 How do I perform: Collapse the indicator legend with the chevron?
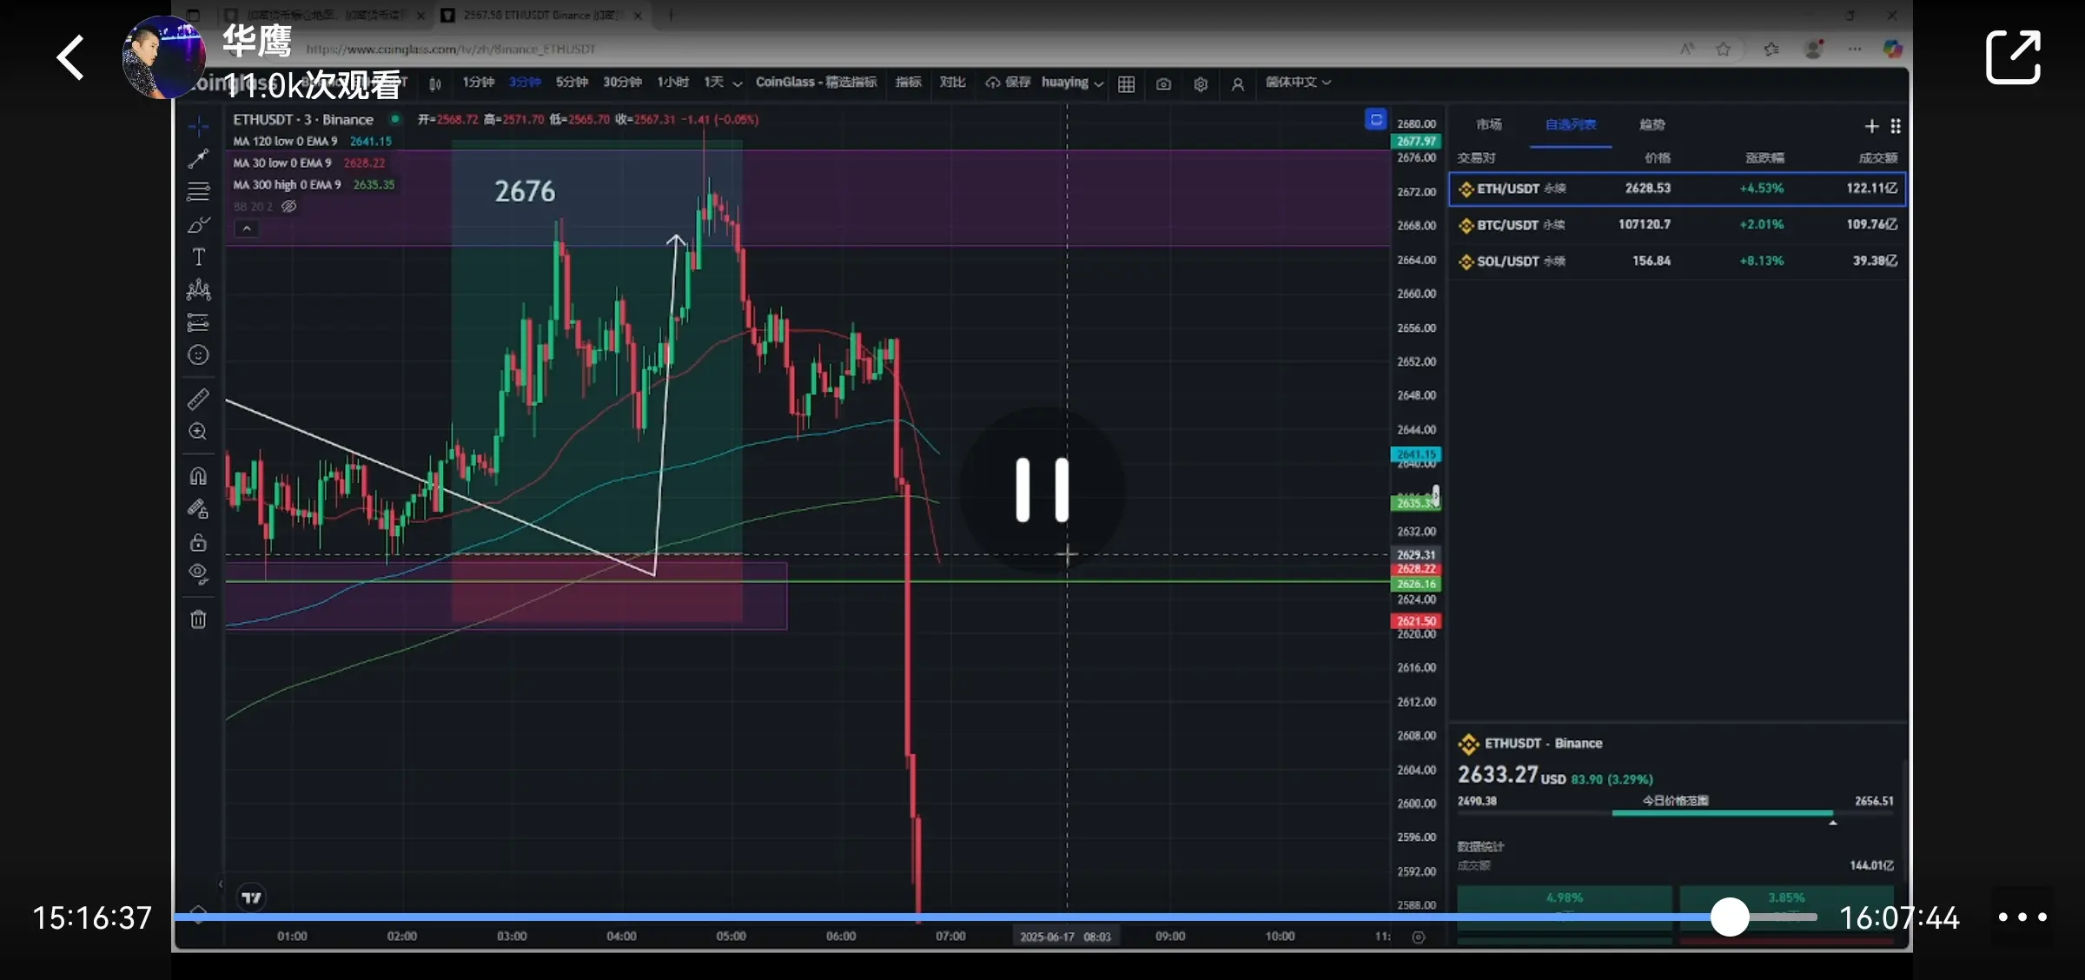[247, 228]
